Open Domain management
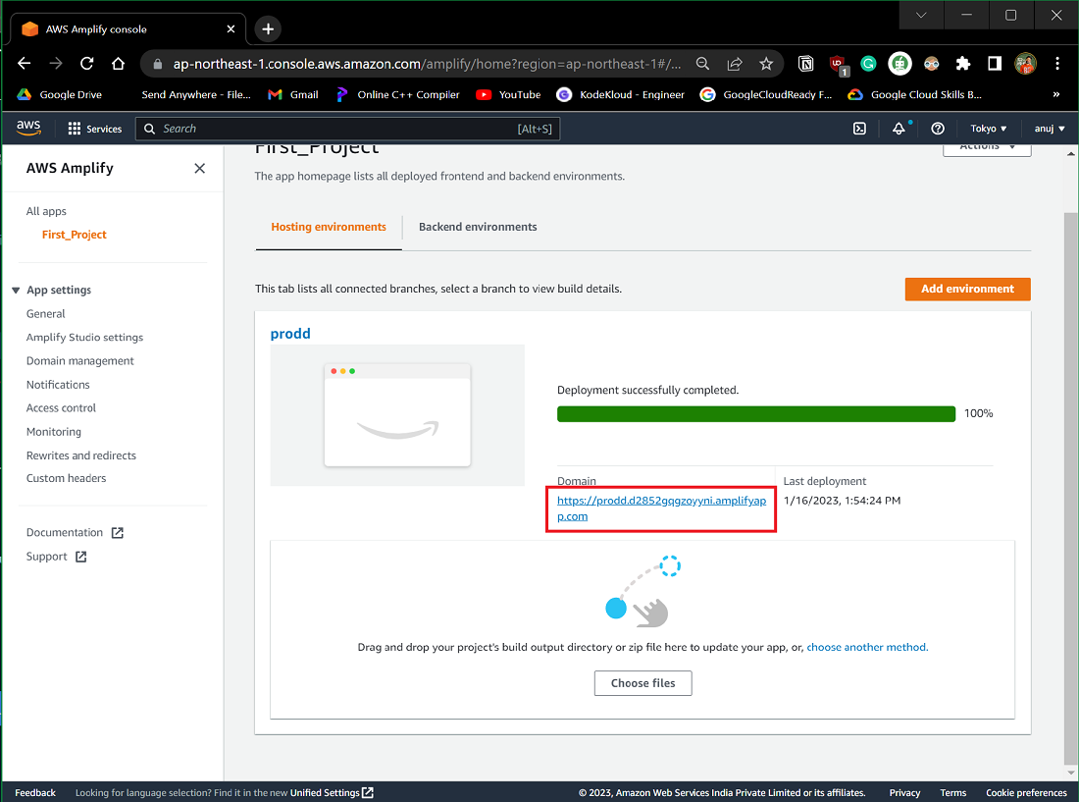This screenshot has height=802, width=1079. 79,360
